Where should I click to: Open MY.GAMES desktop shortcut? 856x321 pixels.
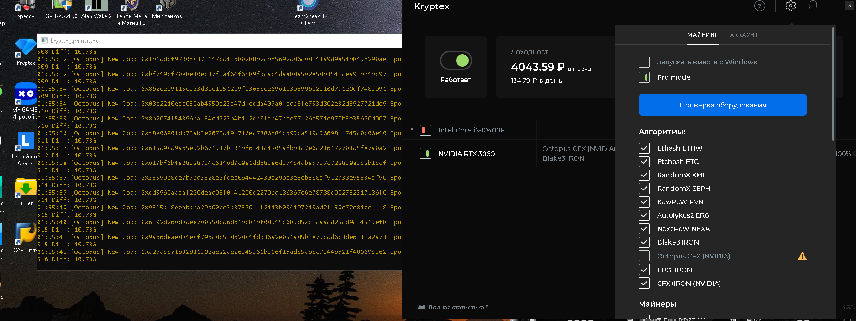pyautogui.click(x=25, y=101)
